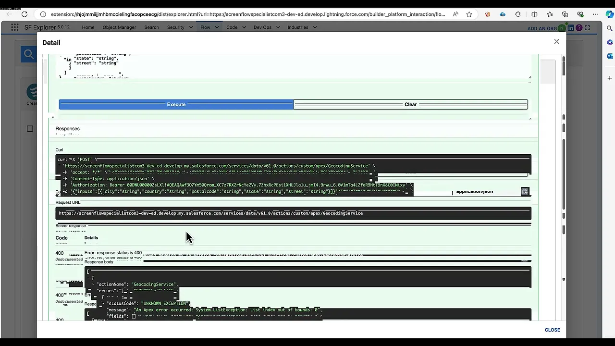Click the Responses section heading

click(x=67, y=129)
